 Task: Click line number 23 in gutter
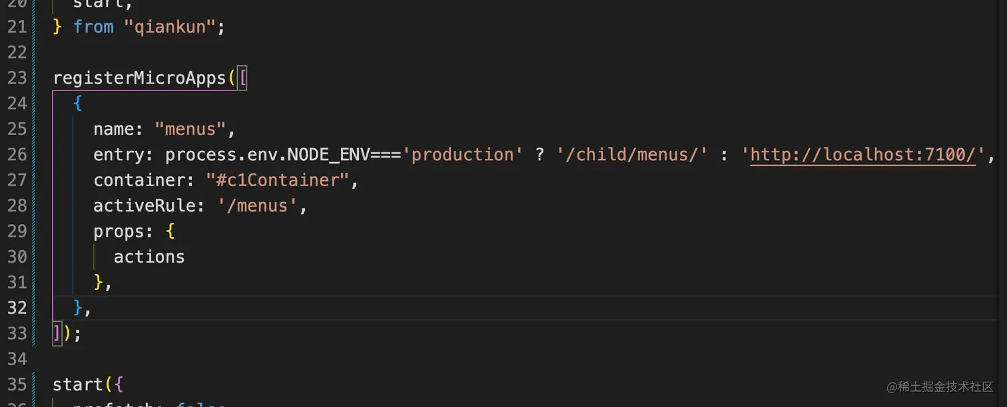coord(17,78)
